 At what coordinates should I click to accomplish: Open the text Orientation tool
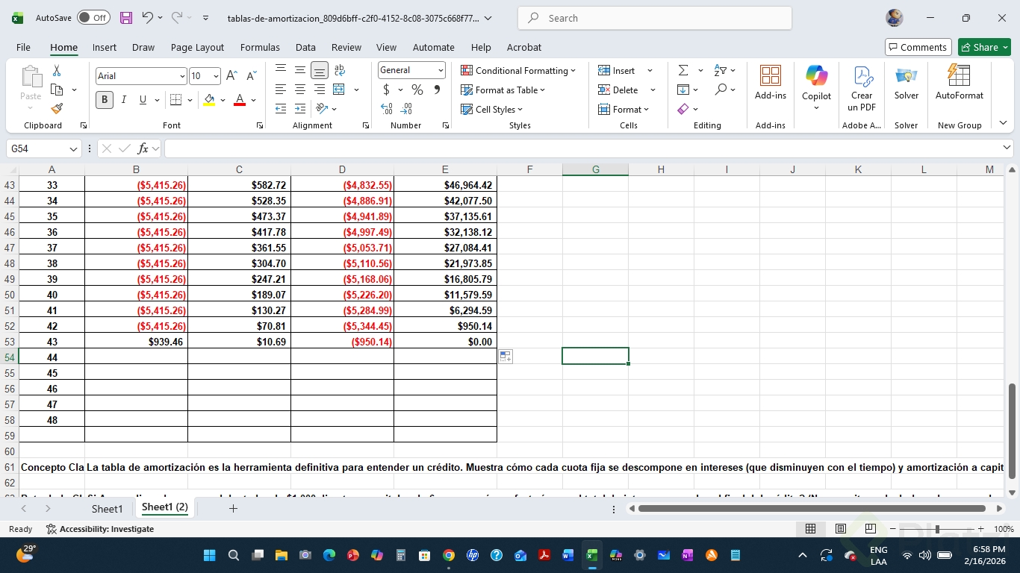coord(322,109)
